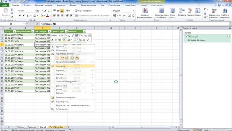The image size is (232, 131).
Task: Apply bold Ж formatting from the ribbon
Action: [20, 15]
